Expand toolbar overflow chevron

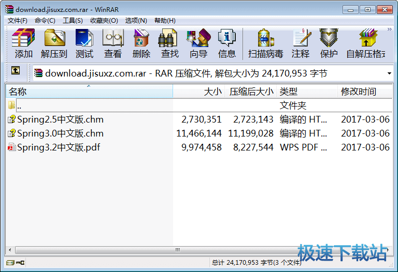(x=390, y=29)
